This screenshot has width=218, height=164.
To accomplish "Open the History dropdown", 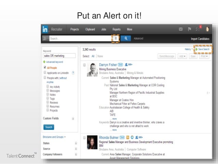I will point(189,49).
